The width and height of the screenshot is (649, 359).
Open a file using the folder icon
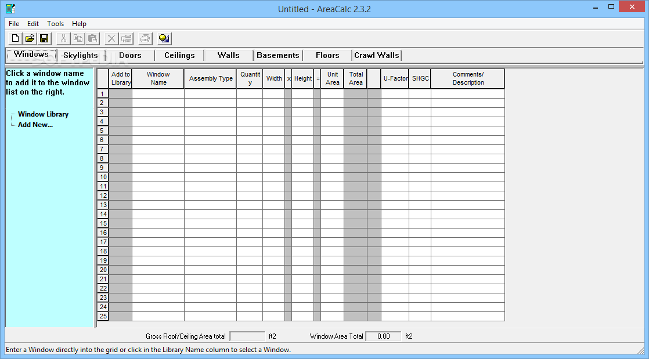30,38
